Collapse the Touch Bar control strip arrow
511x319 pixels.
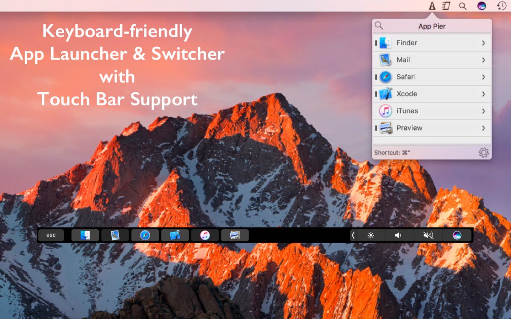click(x=353, y=234)
